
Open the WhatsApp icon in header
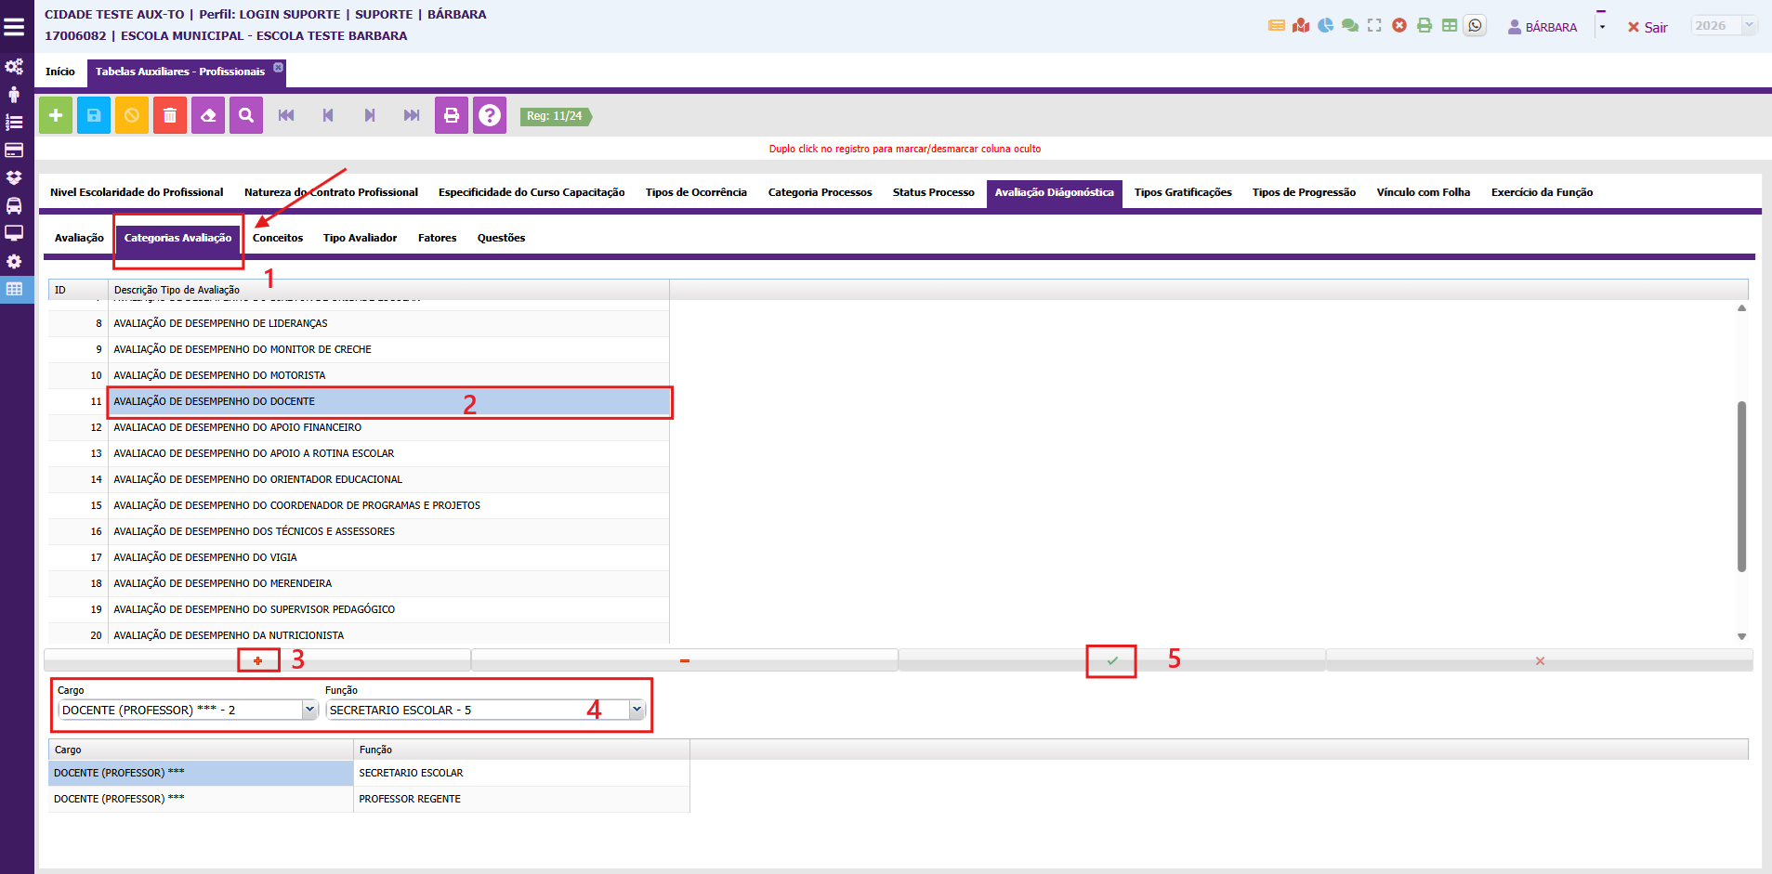pos(1475,26)
